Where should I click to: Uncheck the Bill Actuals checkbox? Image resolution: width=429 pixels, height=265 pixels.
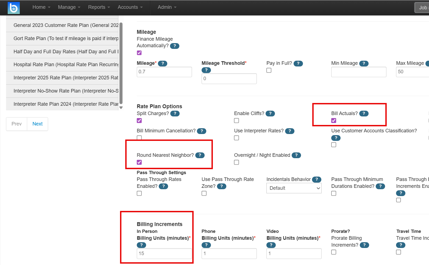coord(333,121)
